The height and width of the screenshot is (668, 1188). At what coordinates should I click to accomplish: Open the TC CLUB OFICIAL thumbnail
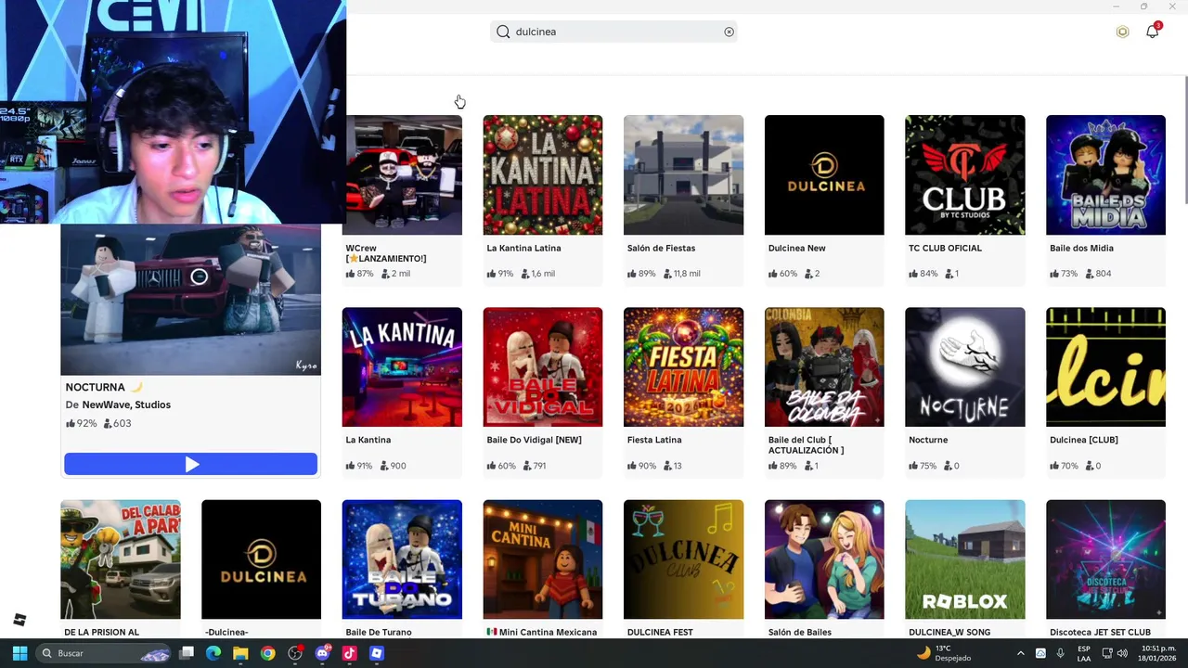965,174
